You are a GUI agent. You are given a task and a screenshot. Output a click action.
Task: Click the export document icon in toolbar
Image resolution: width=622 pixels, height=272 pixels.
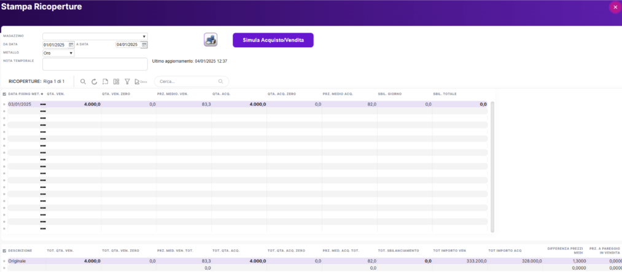click(105, 82)
